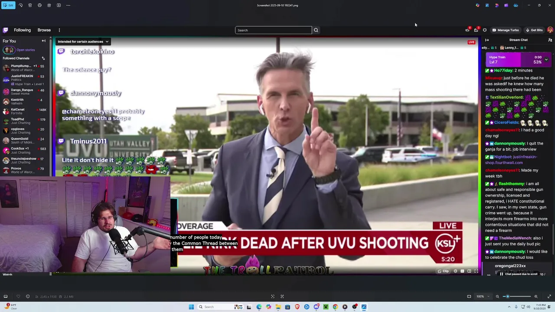Delete the photo with the trash icon
The height and width of the screenshot is (312, 555).
(x=30, y=5)
